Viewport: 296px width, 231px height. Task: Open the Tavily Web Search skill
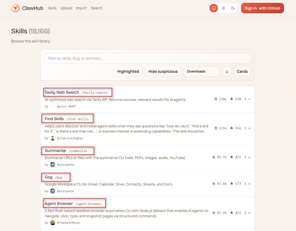(62, 93)
